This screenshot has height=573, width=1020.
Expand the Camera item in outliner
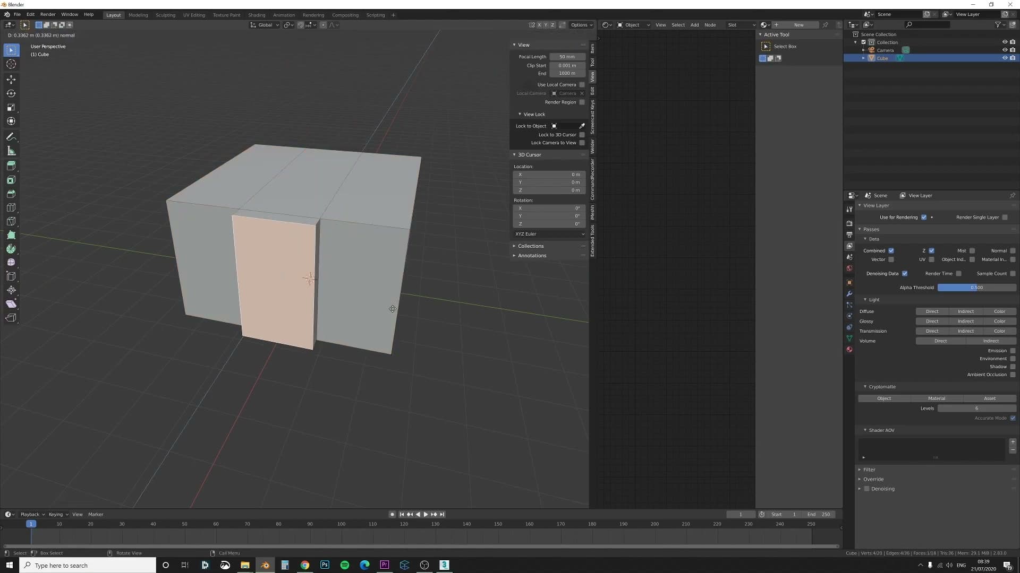click(x=863, y=50)
